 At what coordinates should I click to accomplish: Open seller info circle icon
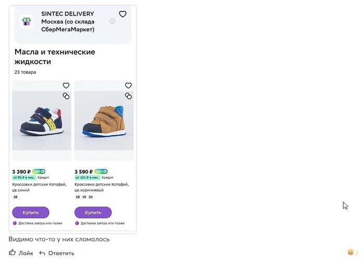click(x=112, y=21)
